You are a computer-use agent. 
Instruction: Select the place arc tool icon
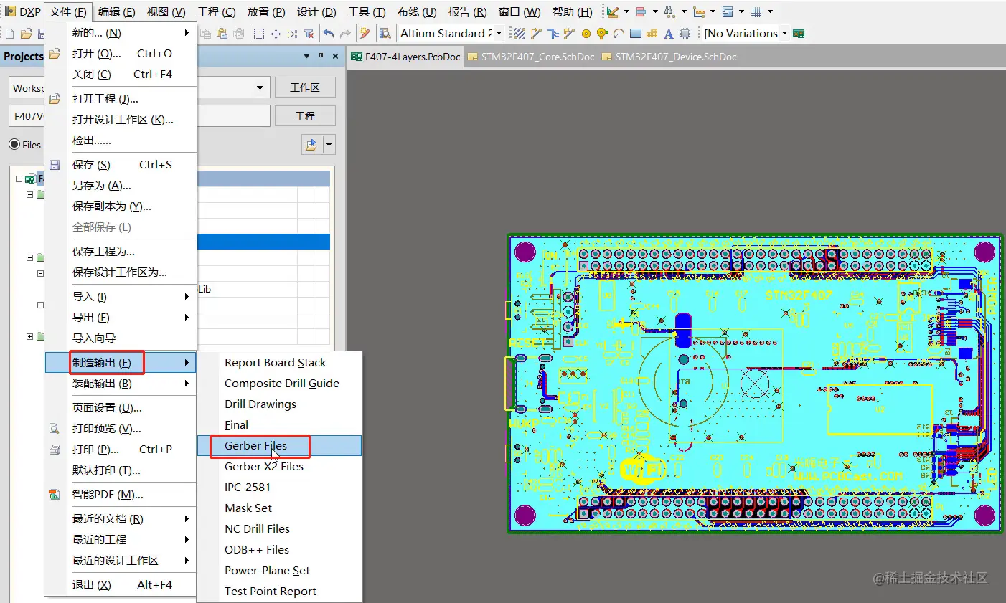(x=619, y=33)
